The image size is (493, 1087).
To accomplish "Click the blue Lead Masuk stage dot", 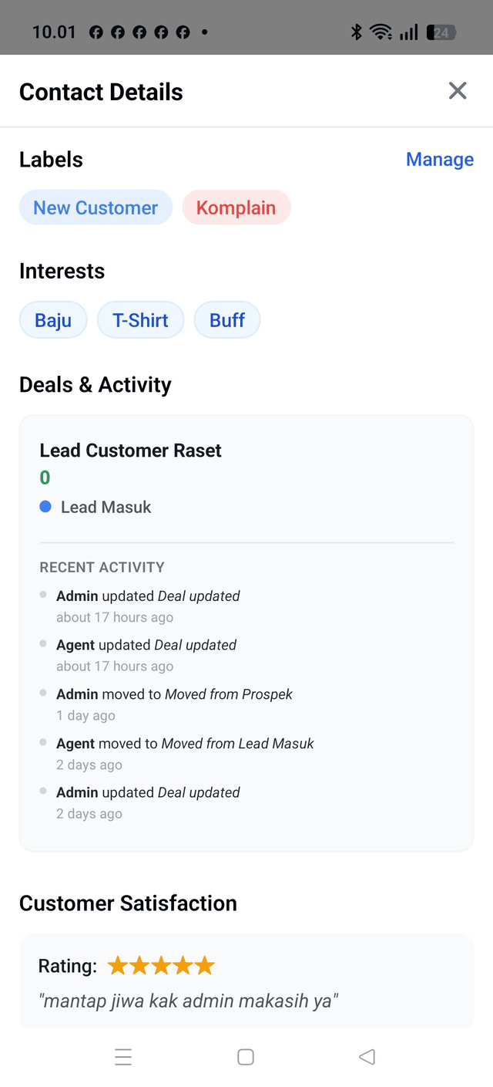I will click(x=45, y=507).
